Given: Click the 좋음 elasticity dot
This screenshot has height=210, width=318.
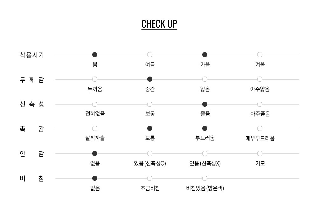Looking at the screenshot, I should [205, 104].
